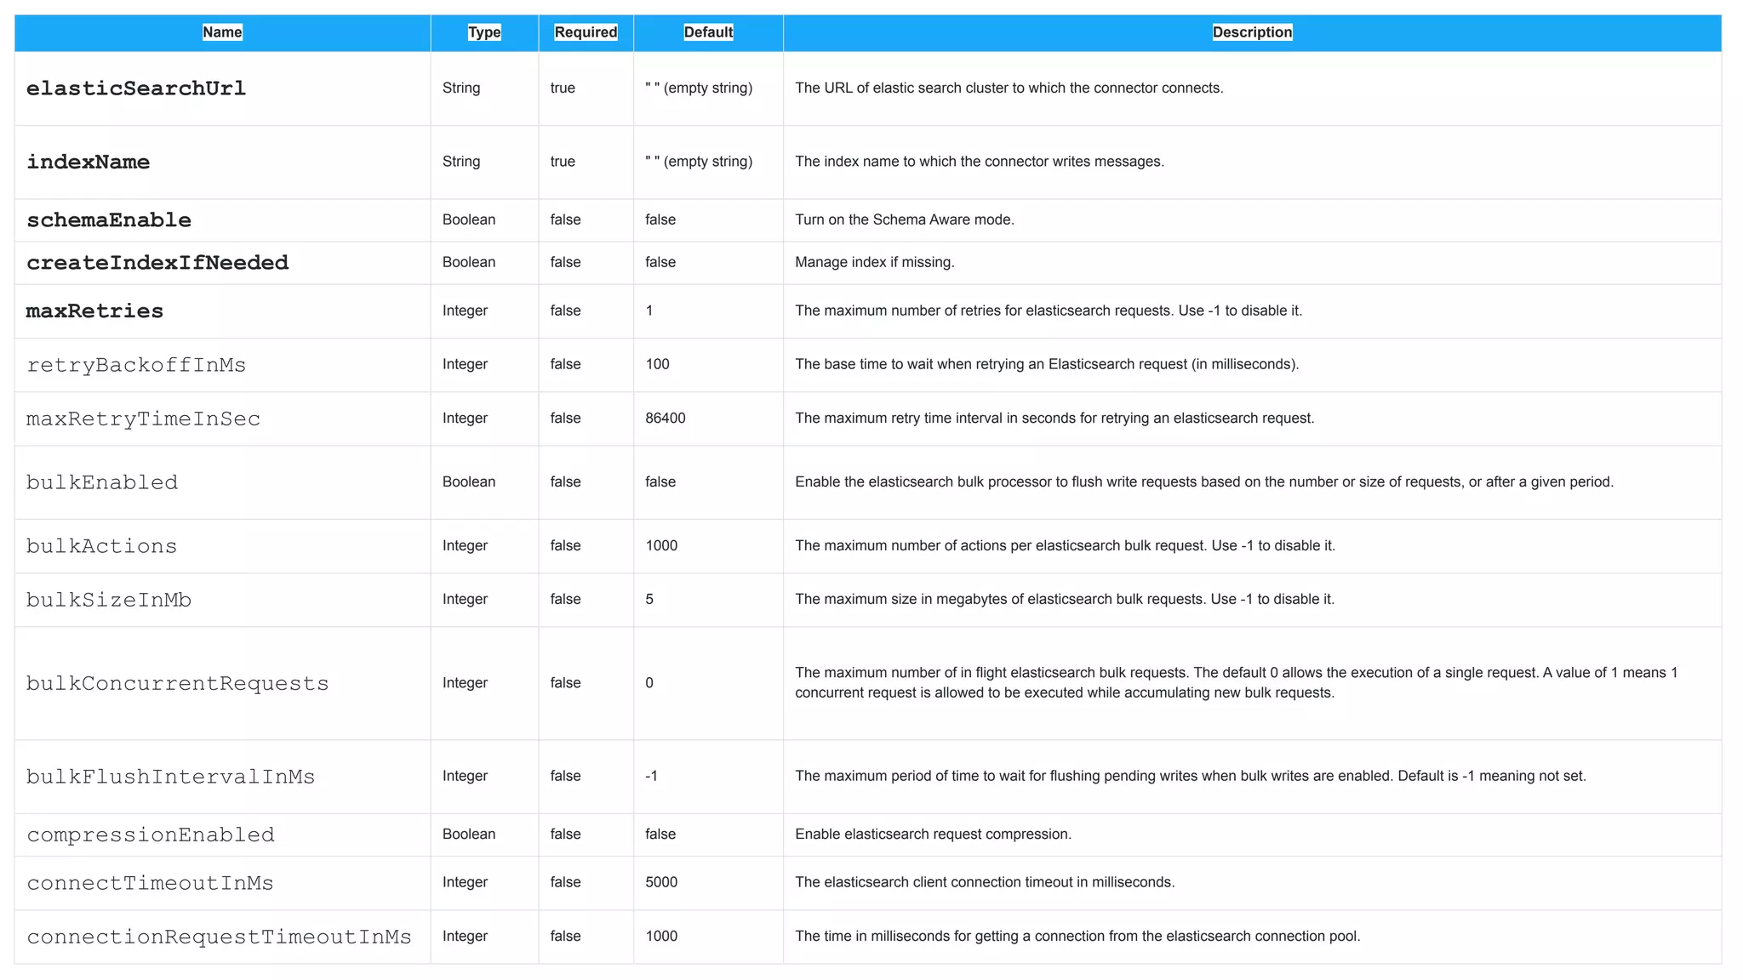Click the maximum number of retries description
1743x980 pixels.
click(1049, 311)
